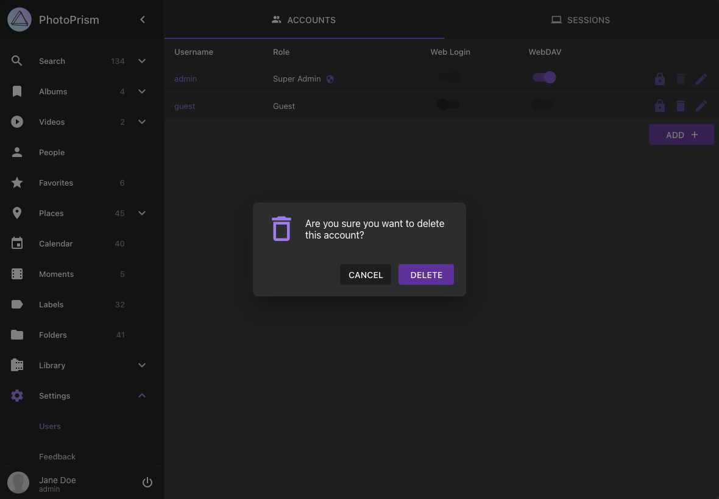Click the logout power icon next to Jane Doe
This screenshot has height=499, width=719.
147,482
